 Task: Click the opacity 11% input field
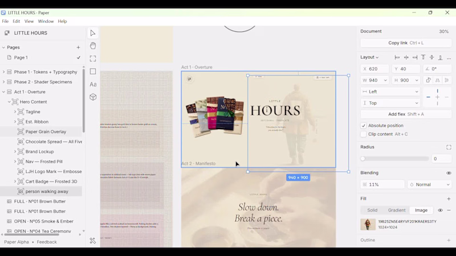coord(382,184)
